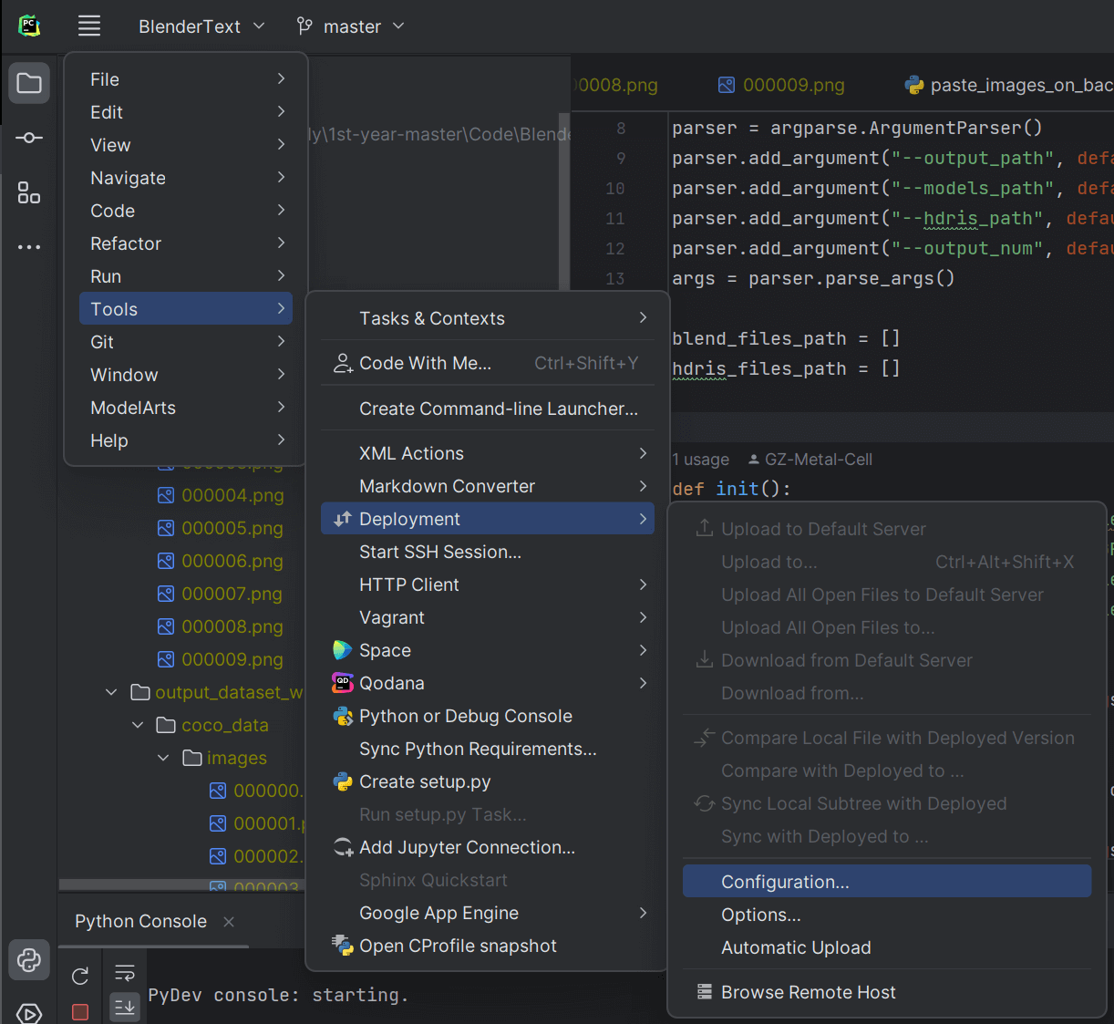Image resolution: width=1114 pixels, height=1024 pixels.
Task: Open the Project tool window folder icon
Action: coord(29,83)
